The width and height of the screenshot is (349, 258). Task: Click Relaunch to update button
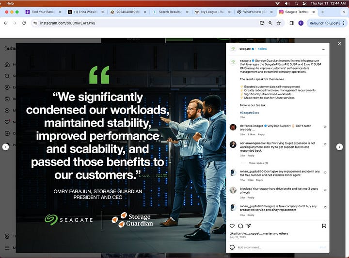tap(327, 23)
